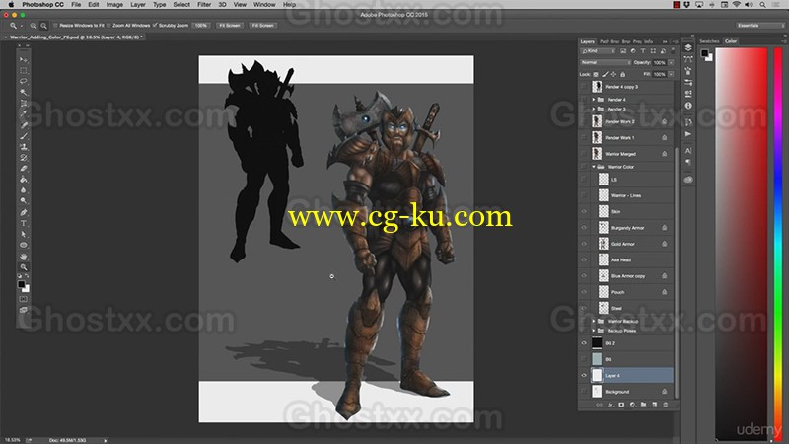Select the Eyedropper tool

23,114
